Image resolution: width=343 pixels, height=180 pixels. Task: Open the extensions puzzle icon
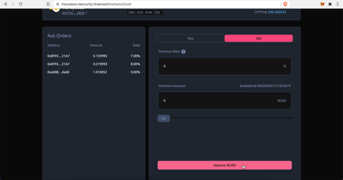pos(330,4)
